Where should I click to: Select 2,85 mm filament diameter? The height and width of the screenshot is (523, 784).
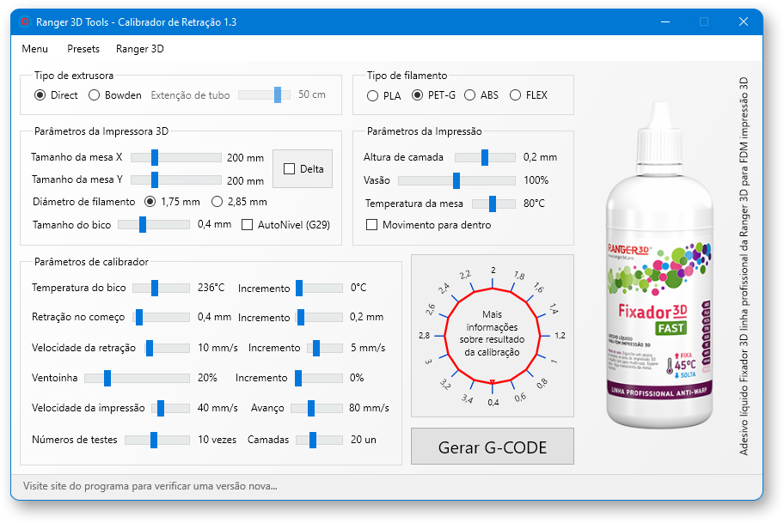pyautogui.click(x=217, y=202)
